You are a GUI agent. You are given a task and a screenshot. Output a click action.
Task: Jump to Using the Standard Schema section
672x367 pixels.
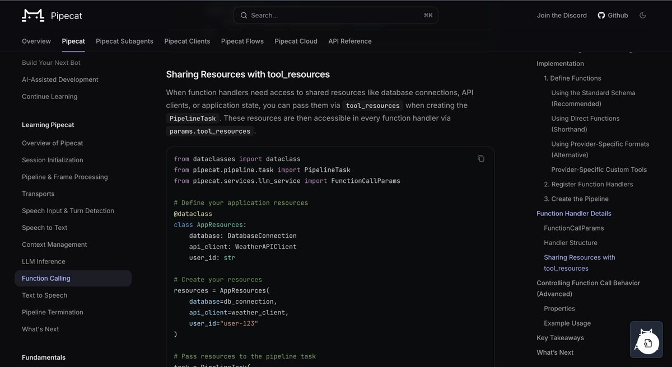tap(593, 98)
